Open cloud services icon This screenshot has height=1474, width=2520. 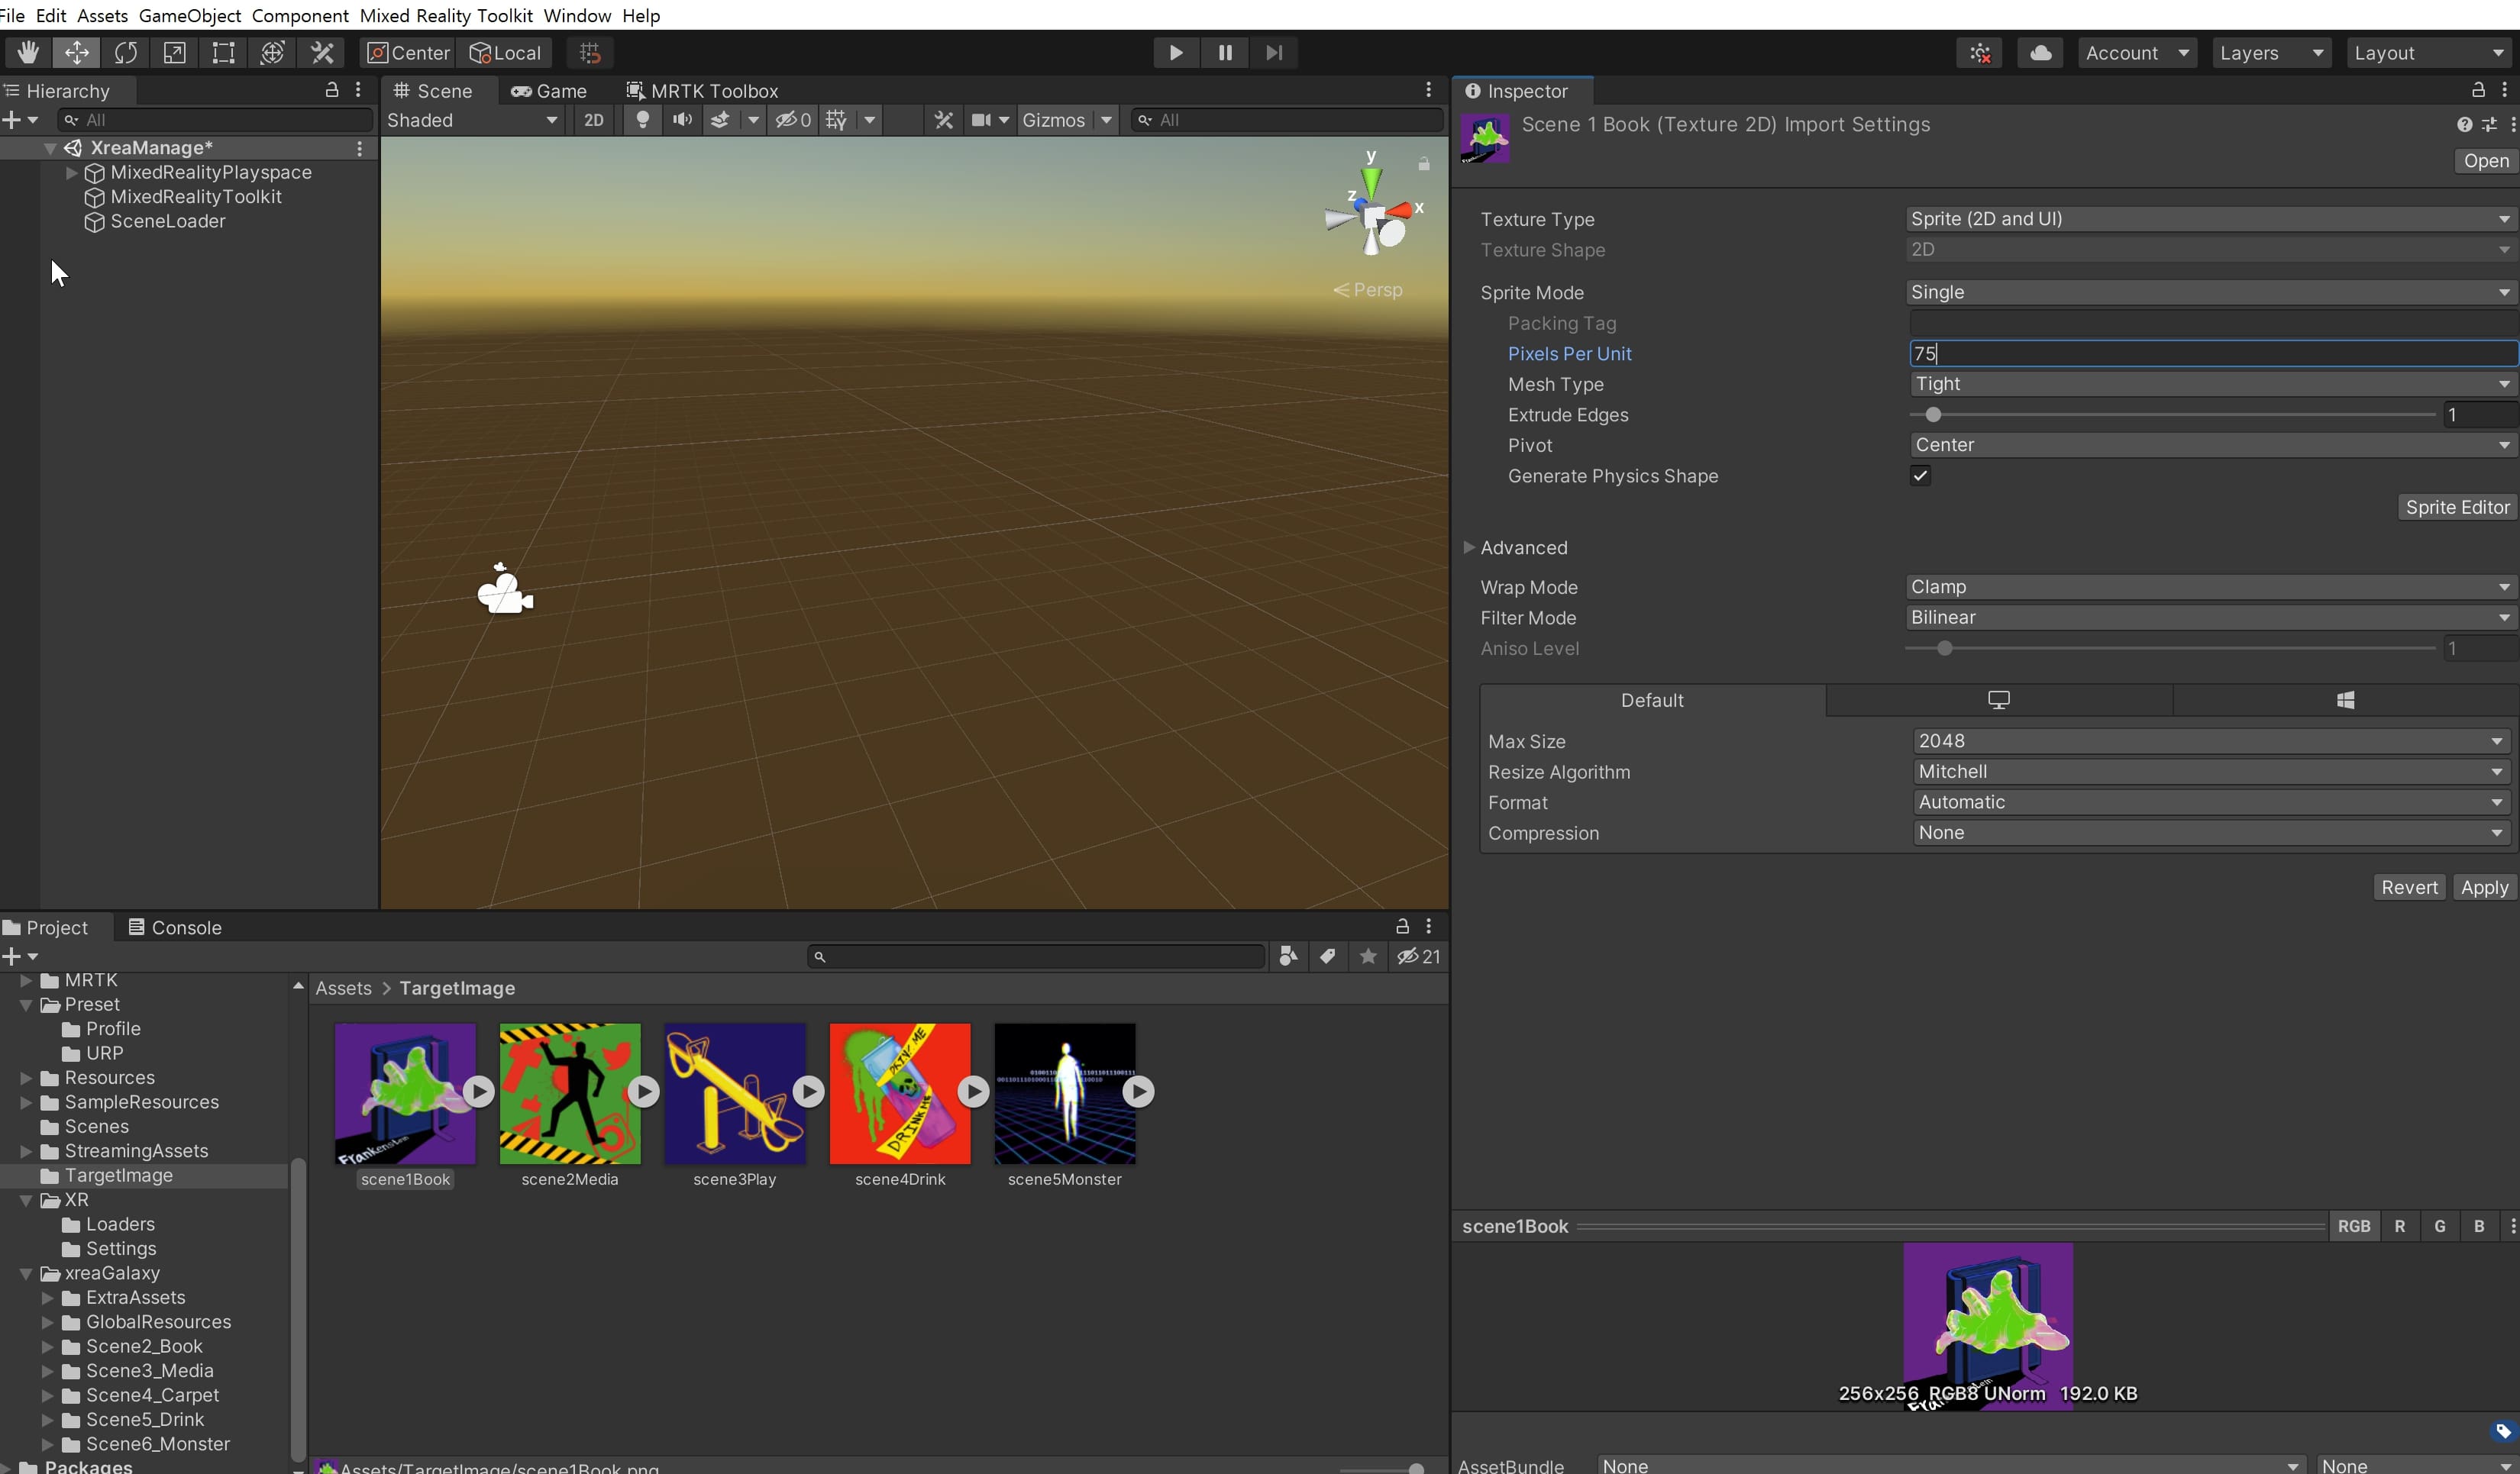coord(2040,53)
